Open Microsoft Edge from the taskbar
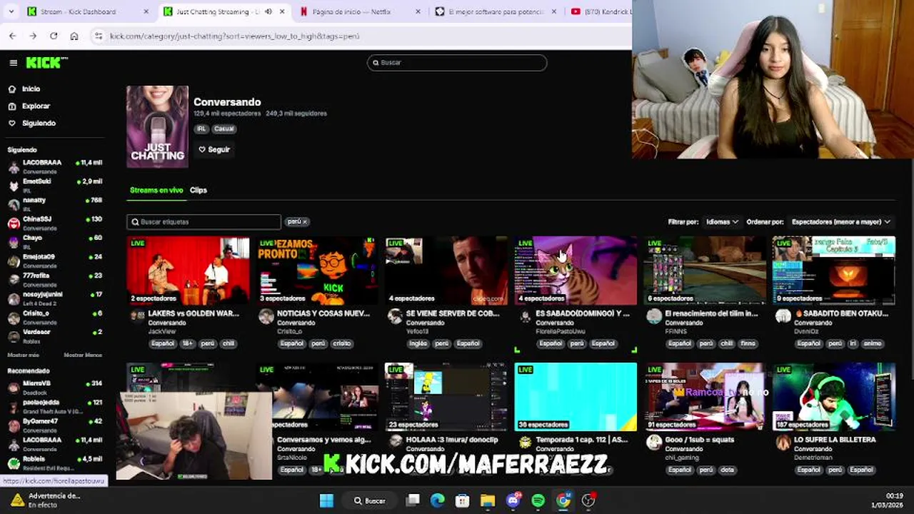The image size is (914, 514). [437, 500]
